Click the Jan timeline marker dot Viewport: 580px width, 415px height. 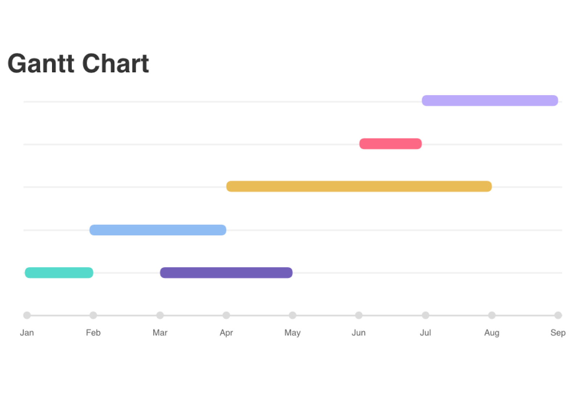click(27, 315)
